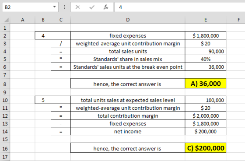Expand the Name Box dropdown arrow
The width and height of the screenshot is (245, 161).
click(x=54, y=7)
